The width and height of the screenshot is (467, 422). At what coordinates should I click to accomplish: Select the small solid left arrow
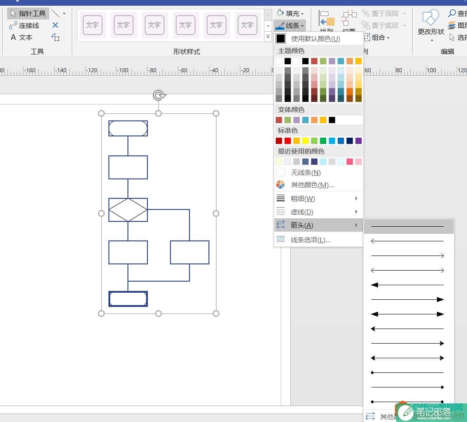coord(408,329)
